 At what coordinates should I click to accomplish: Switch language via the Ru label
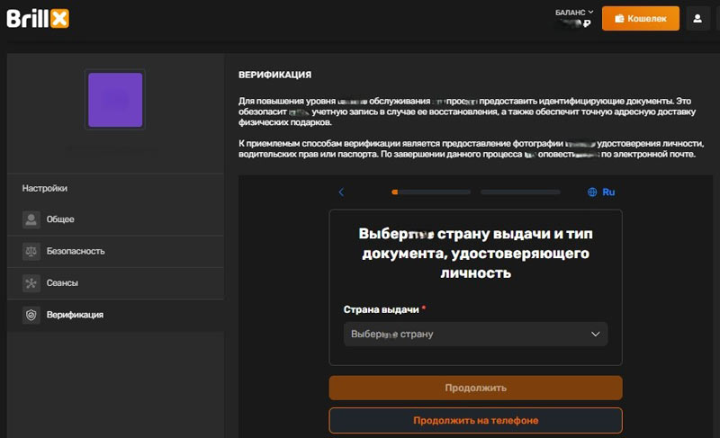(x=608, y=192)
